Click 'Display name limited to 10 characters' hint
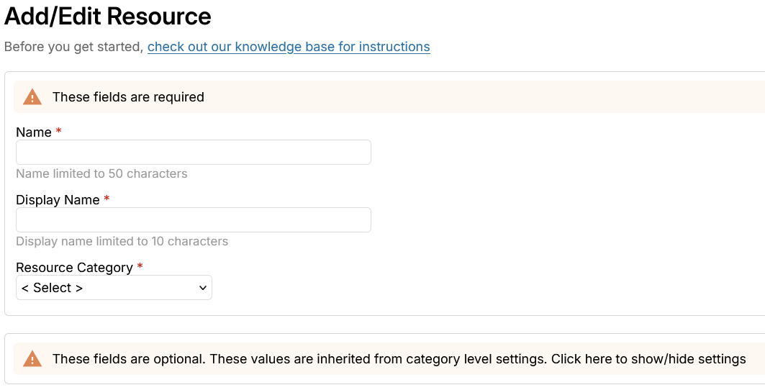This screenshot has width=765, height=390. pos(122,241)
